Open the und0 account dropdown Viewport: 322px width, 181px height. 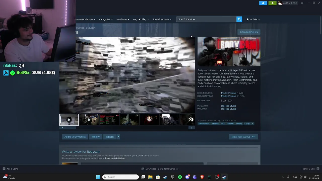pyautogui.click(x=290, y=3)
